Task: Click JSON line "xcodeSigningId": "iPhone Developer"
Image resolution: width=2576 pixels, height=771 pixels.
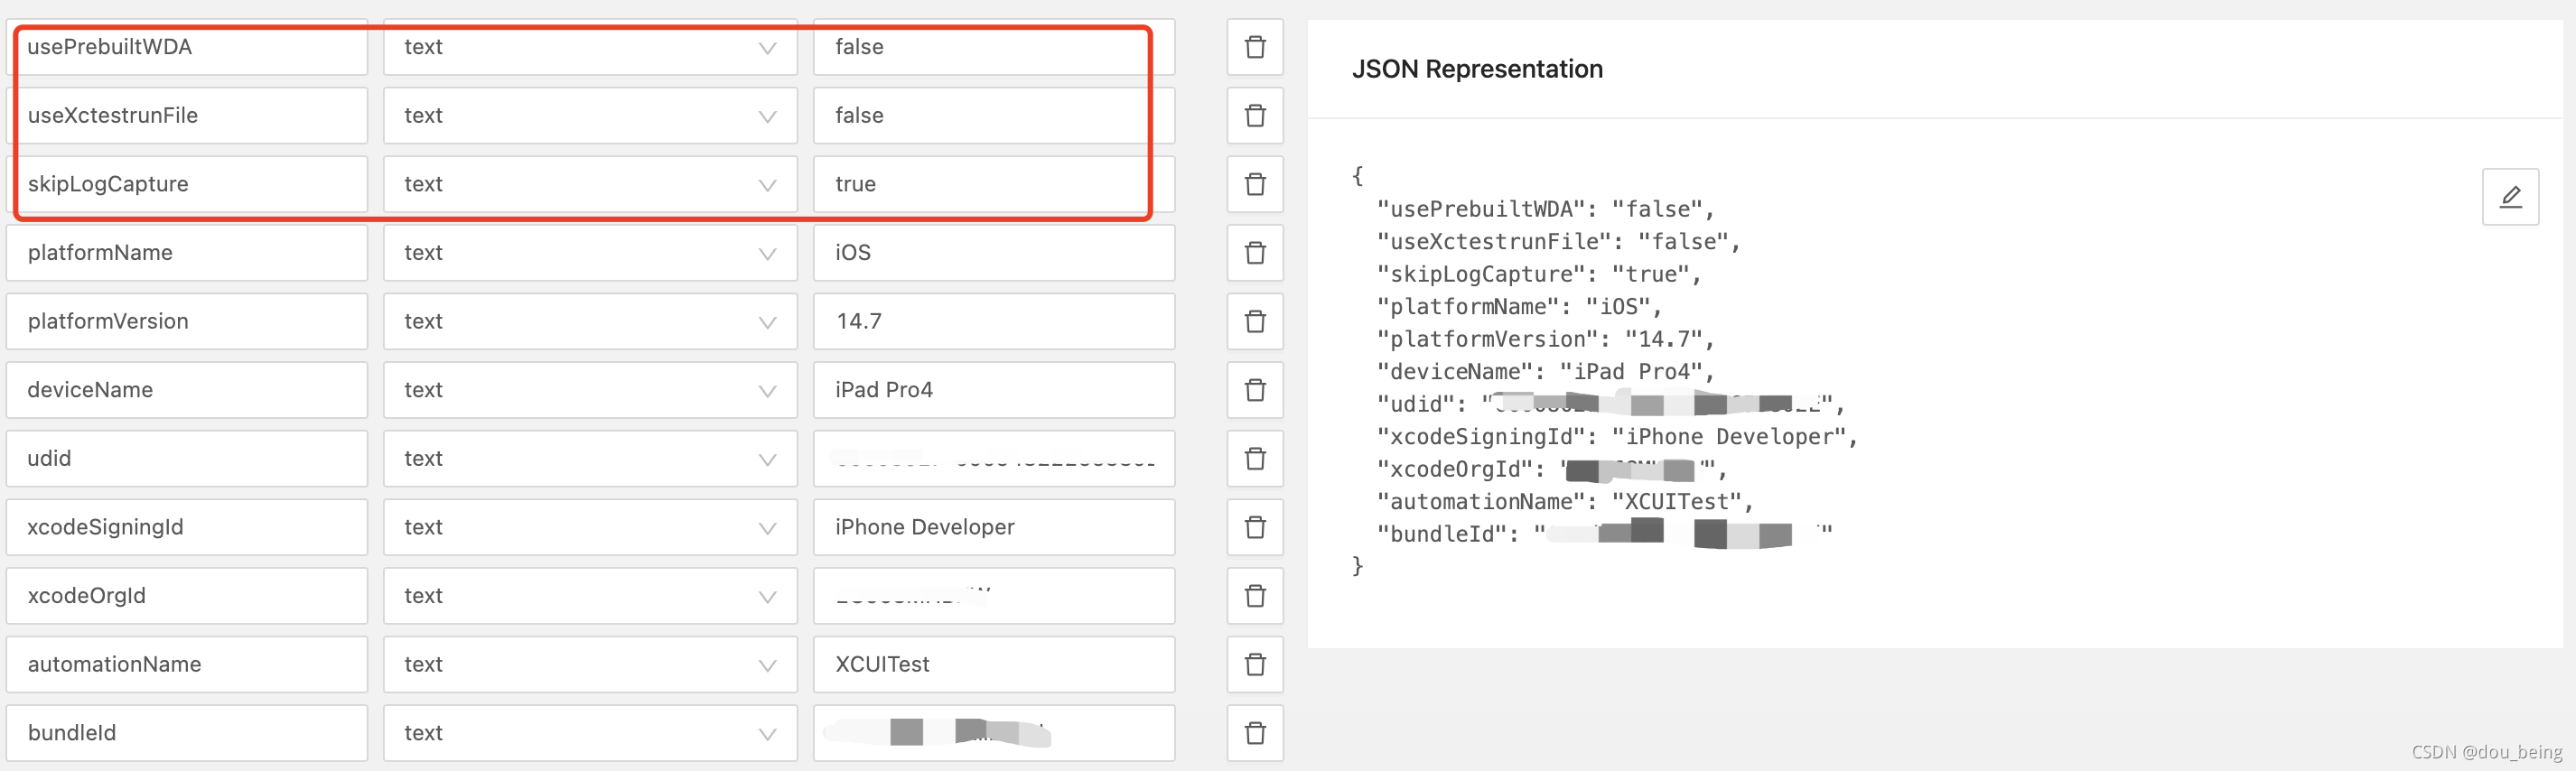Action: tap(1617, 437)
